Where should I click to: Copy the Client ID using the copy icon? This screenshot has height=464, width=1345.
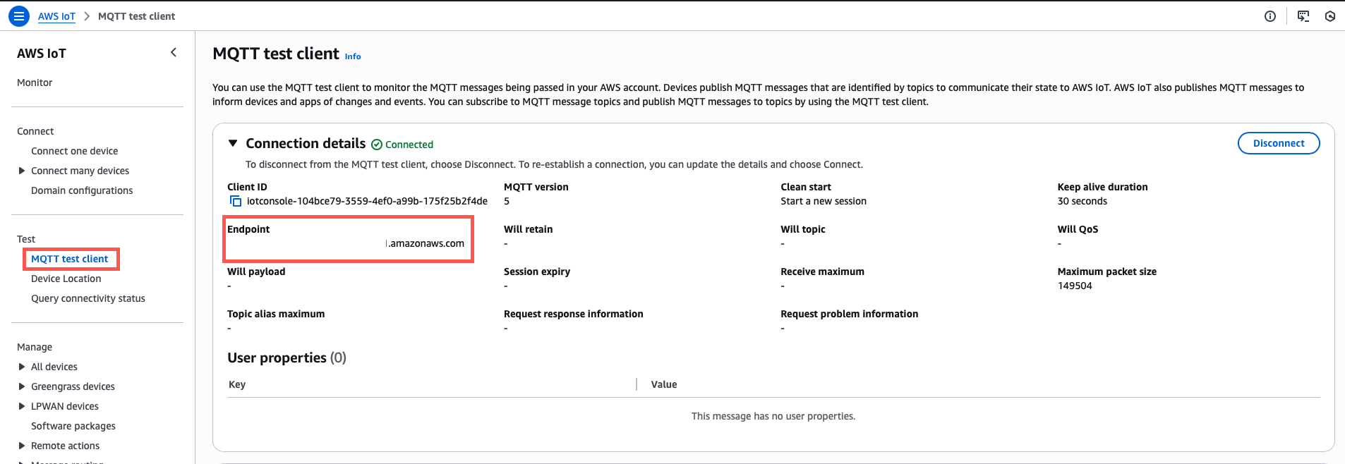tap(236, 201)
